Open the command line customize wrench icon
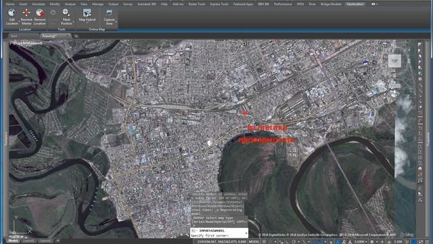The width and height of the screenshot is (433, 244). point(187,235)
